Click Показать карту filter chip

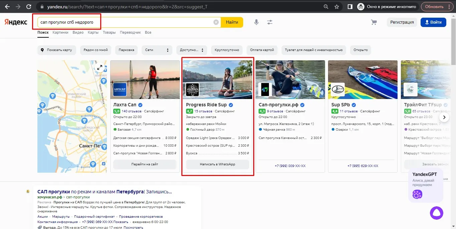tap(57, 50)
